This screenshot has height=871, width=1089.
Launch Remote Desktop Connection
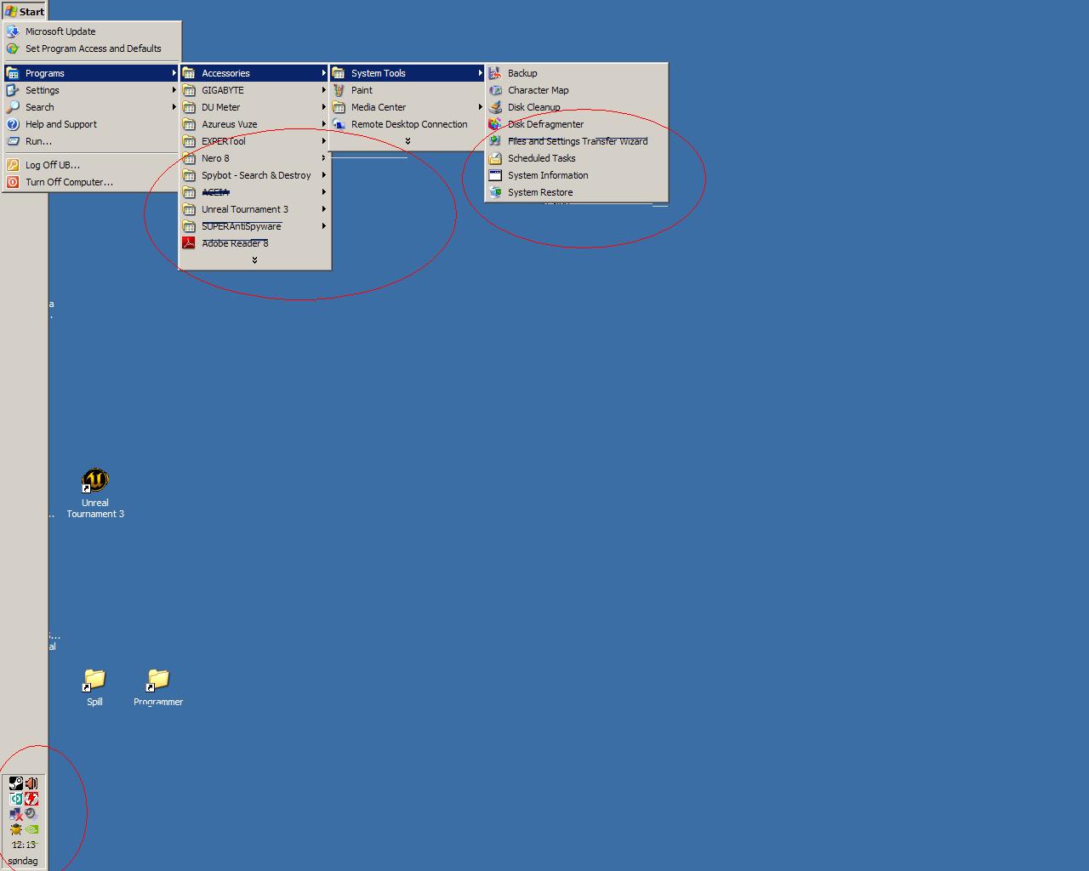[408, 124]
